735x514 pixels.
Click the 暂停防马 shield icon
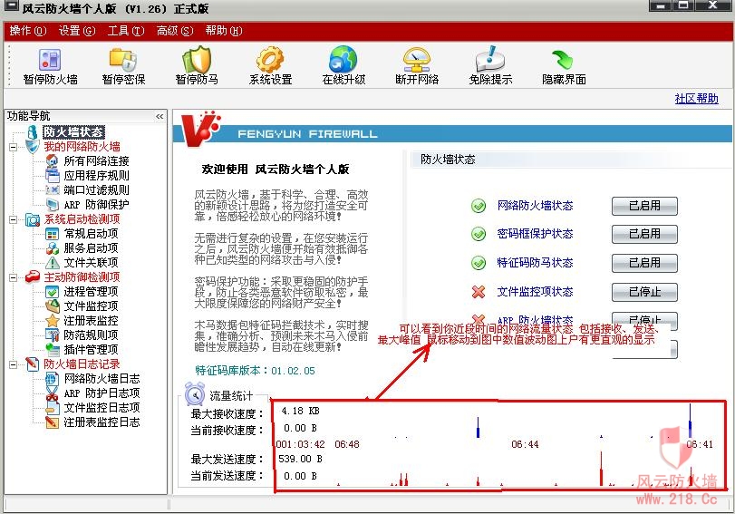(197, 60)
